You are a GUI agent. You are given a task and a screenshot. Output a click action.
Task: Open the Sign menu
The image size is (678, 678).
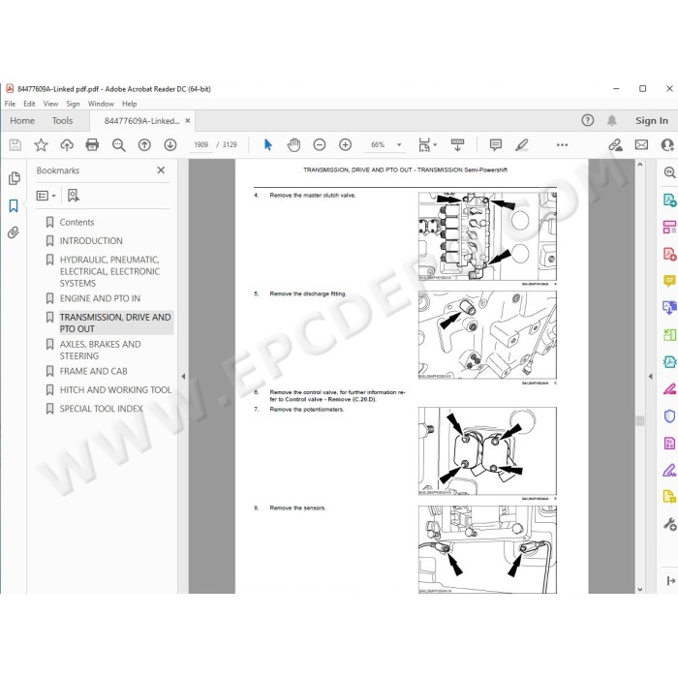click(x=73, y=104)
